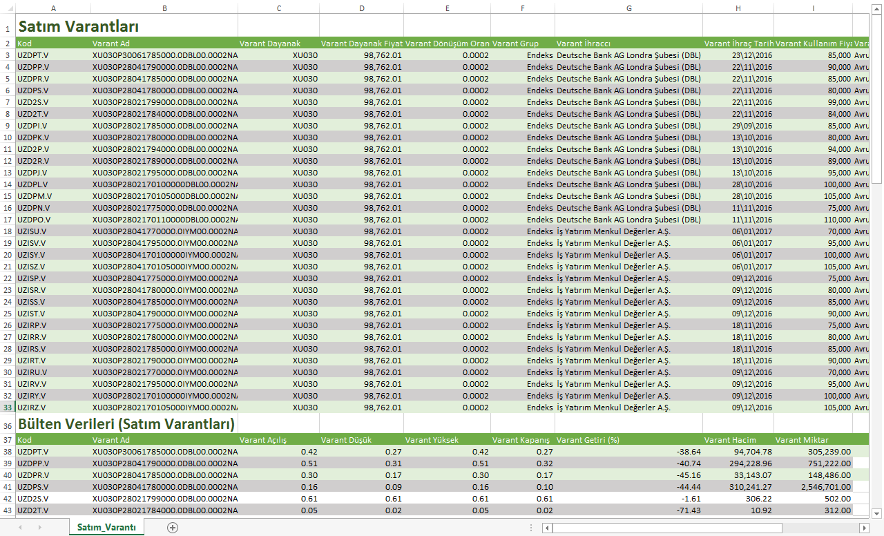Click value 310,241.27 in row 41

click(738, 487)
